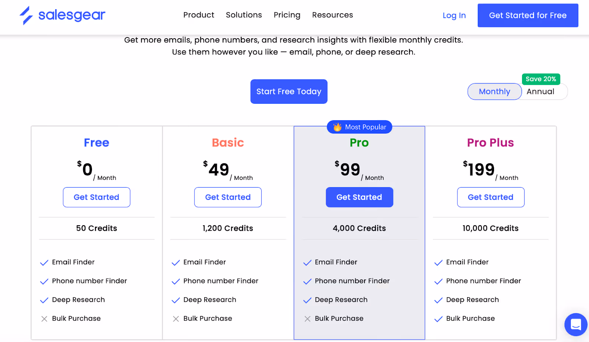The width and height of the screenshot is (589, 342).
Task: Open the Solutions menu
Action: point(244,15)
